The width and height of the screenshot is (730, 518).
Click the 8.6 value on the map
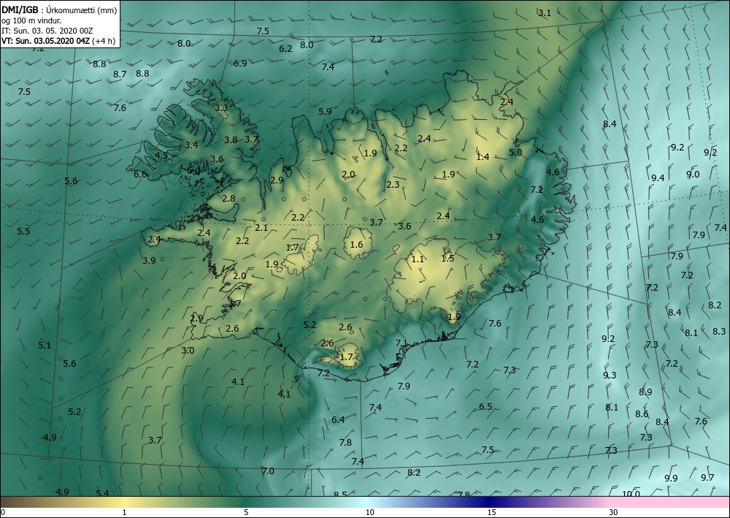point(642,414)
